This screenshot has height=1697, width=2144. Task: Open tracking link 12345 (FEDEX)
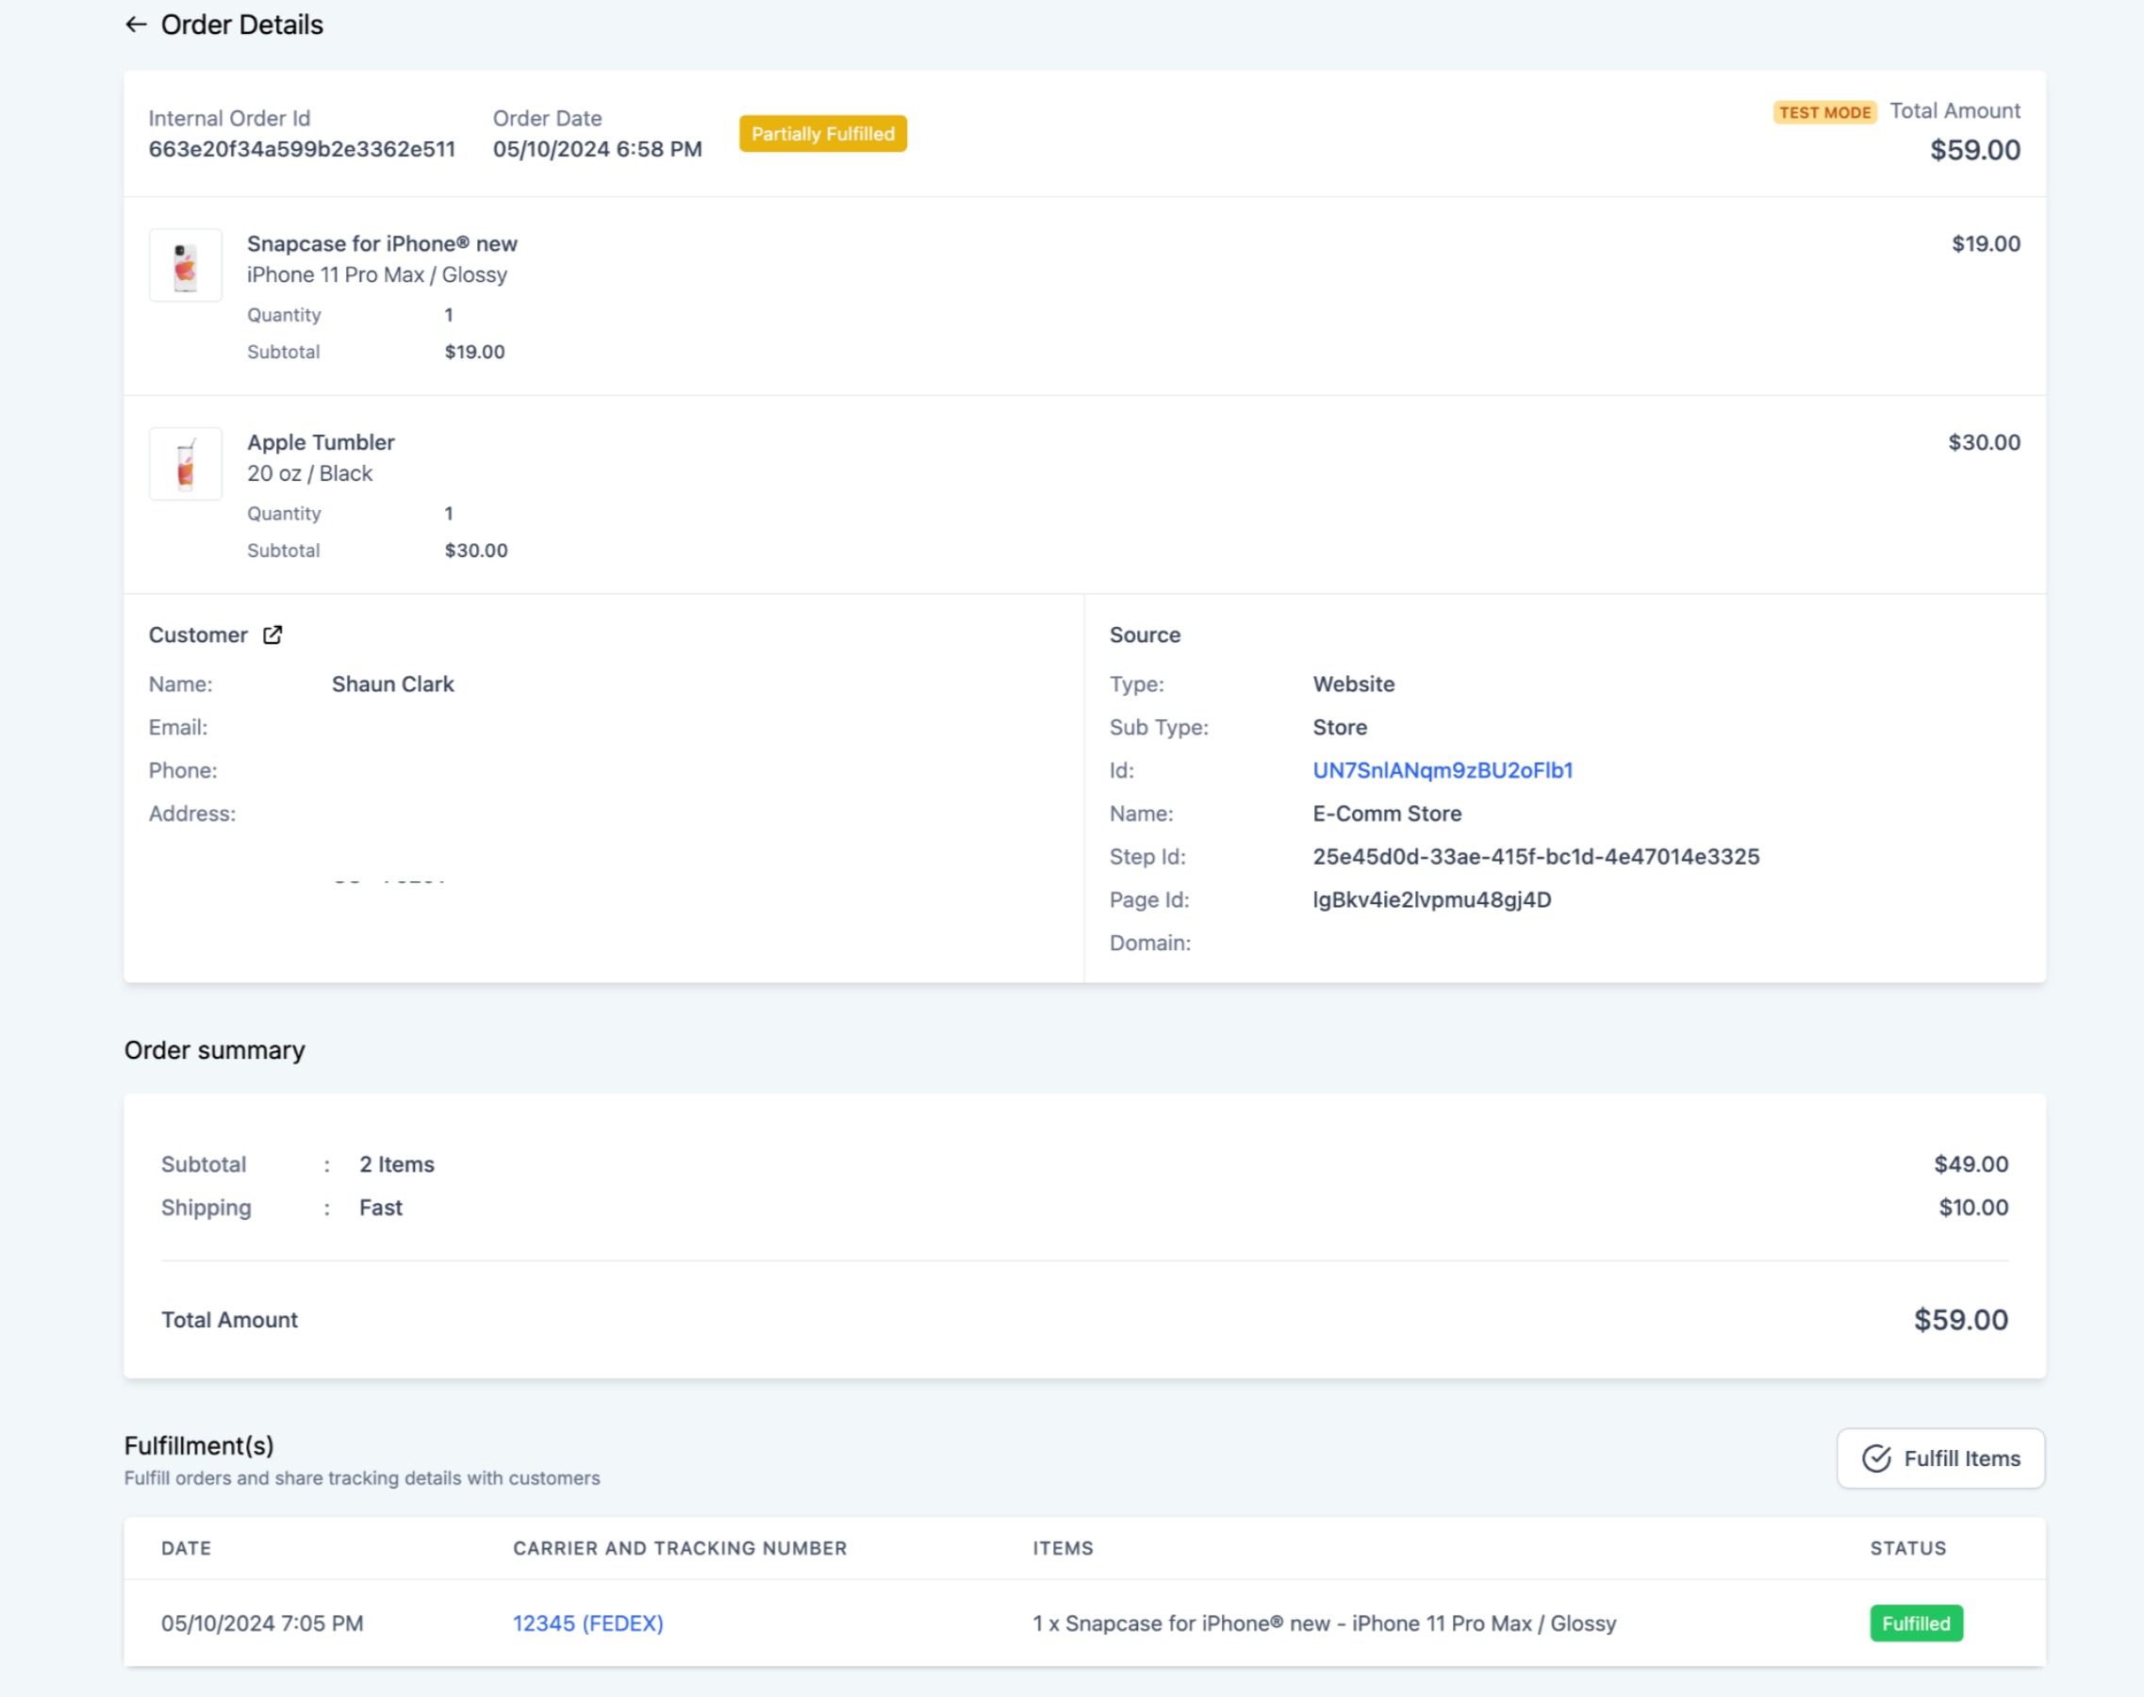click(587, 1623)
